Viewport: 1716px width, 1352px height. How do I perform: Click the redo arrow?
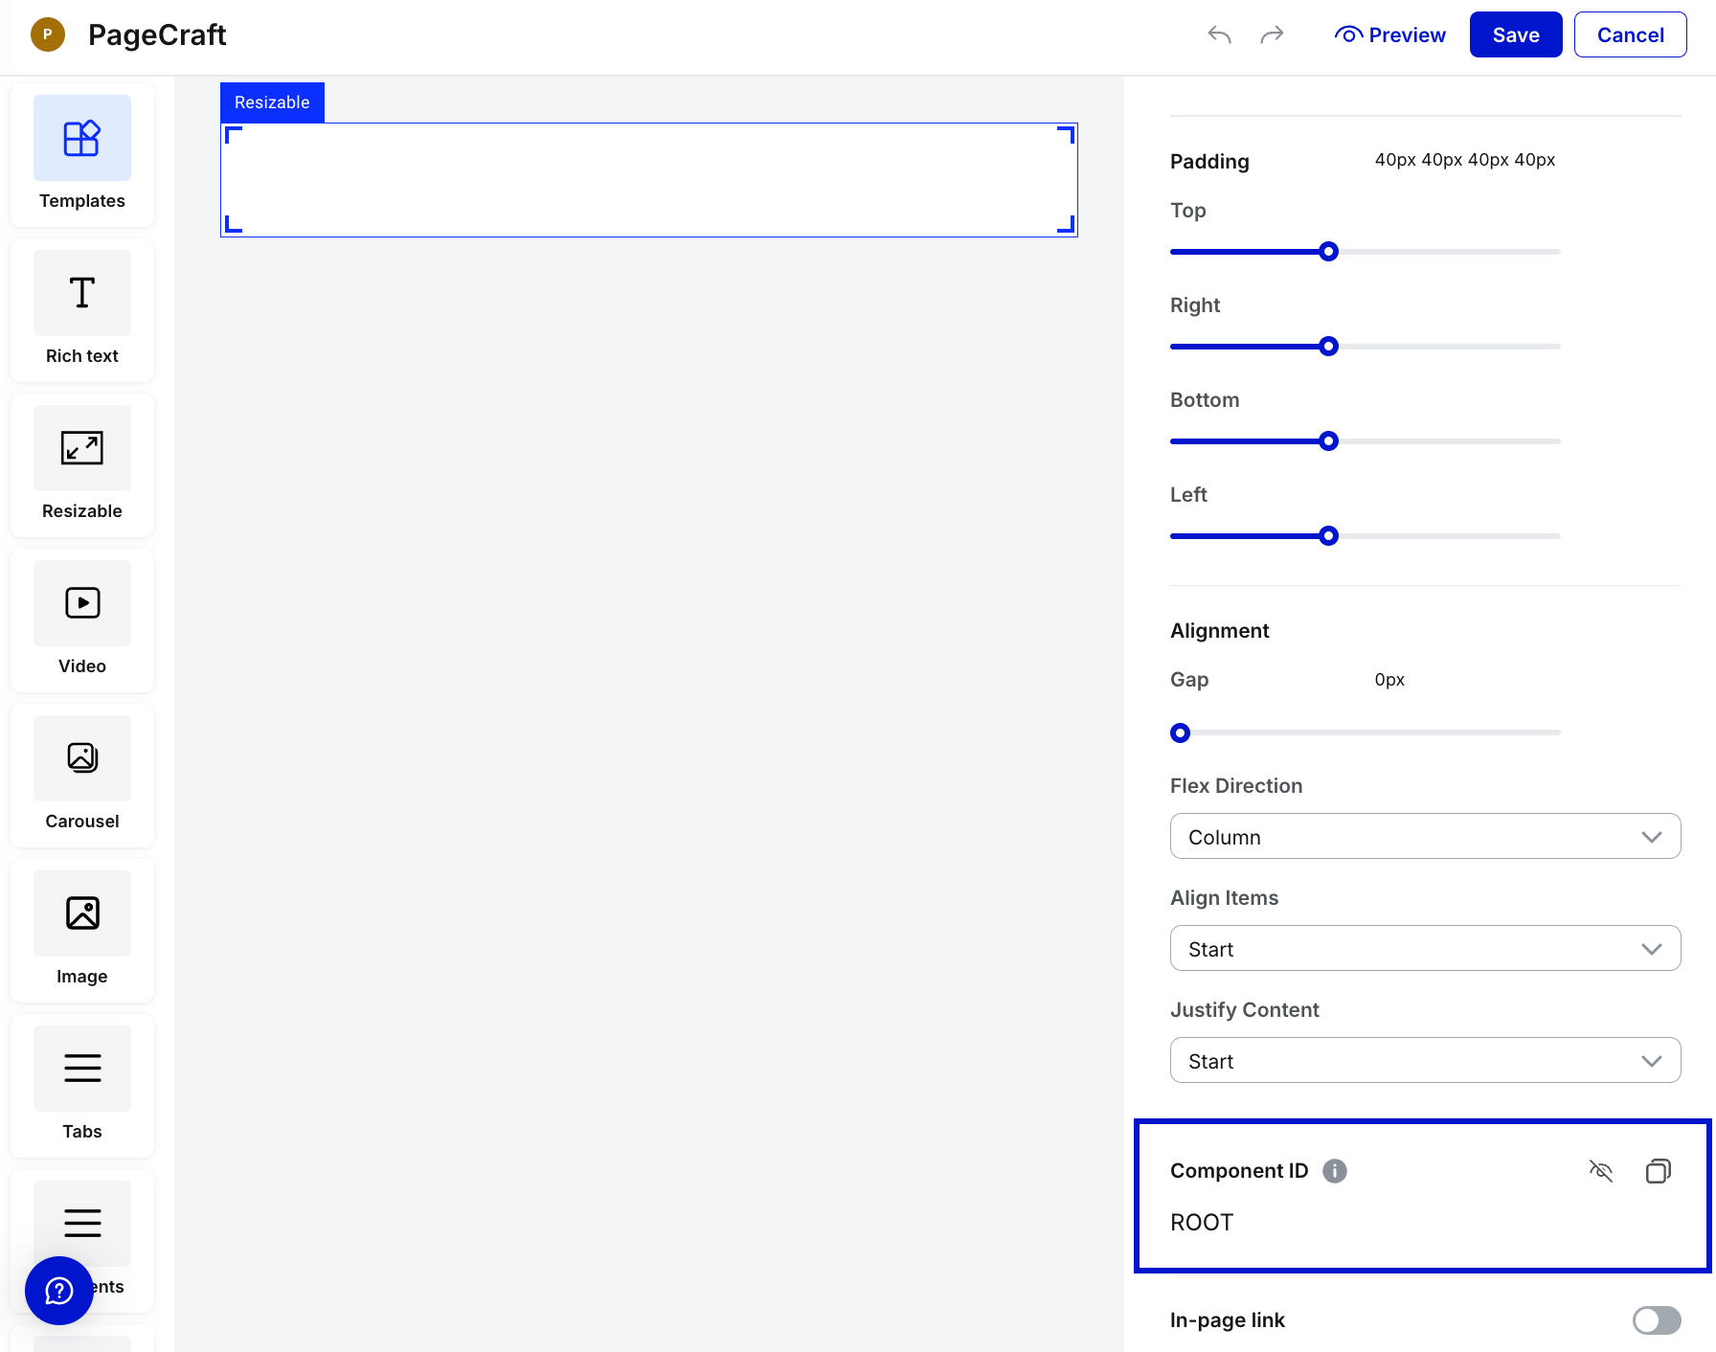pos(1272,35)
